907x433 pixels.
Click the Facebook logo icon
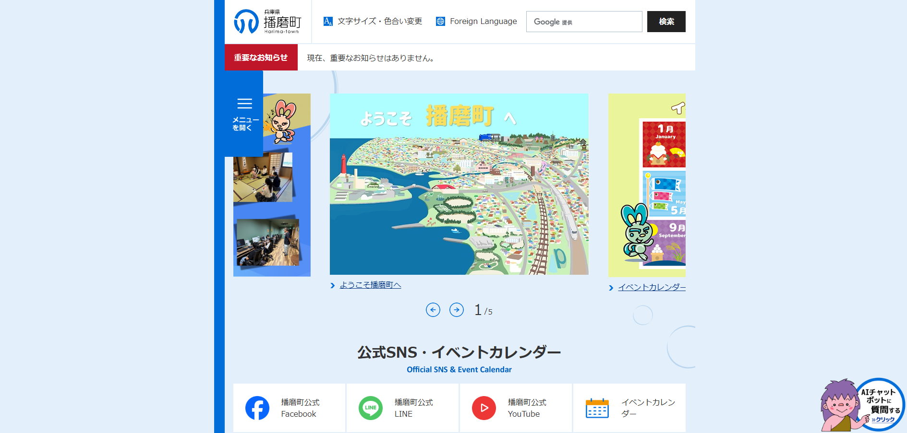(257, 408)
